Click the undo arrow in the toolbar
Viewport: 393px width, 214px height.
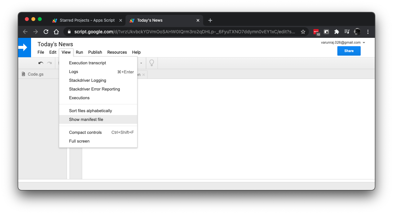[41, 63]
